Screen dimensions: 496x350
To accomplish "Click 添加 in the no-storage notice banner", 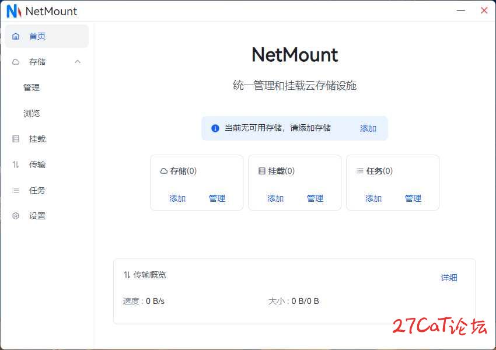I will [368, 128].
